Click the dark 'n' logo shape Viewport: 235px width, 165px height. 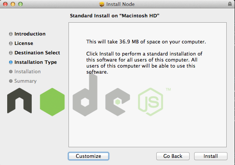(x=19, y=100)
